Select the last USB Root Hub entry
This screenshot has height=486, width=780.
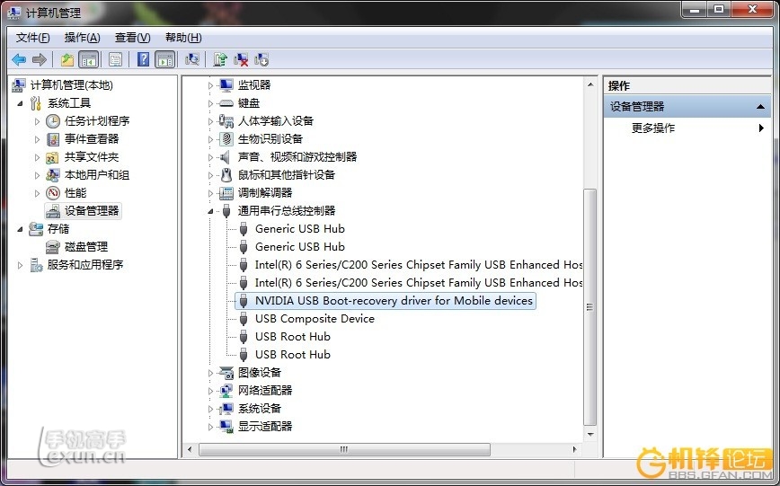293,354
